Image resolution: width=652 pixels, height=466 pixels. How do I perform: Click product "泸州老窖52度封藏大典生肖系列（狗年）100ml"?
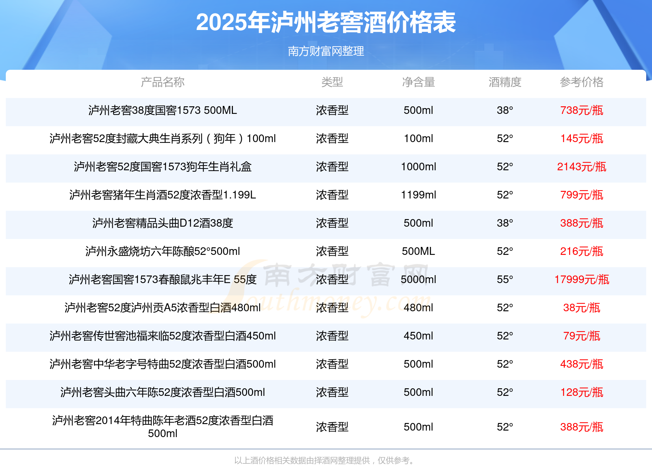click(x=163, y=138)
